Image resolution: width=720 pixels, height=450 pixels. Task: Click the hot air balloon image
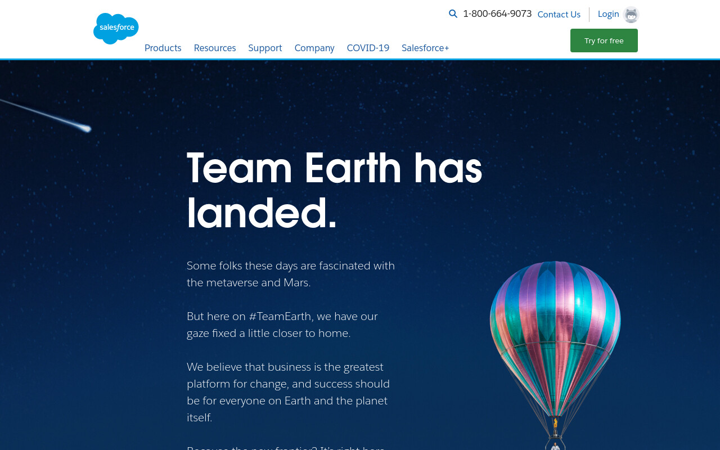(x=555, y=355)
